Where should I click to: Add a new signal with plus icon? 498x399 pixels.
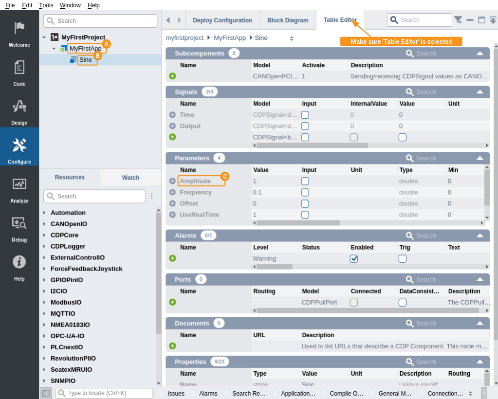tap(172, 137)
